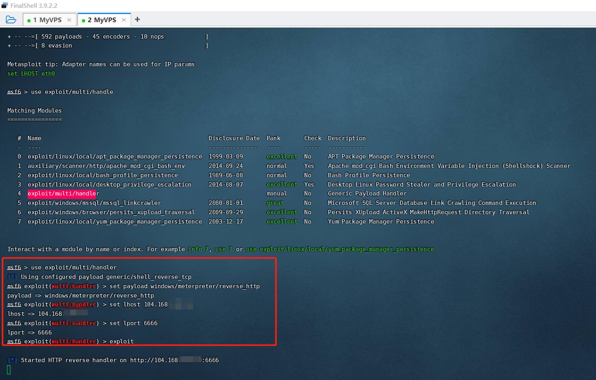The height and width of the screenshot is (380, 596).
Task: Click the green 'set LHOST eth0' tip text
Action: click(x=31, y=74)
